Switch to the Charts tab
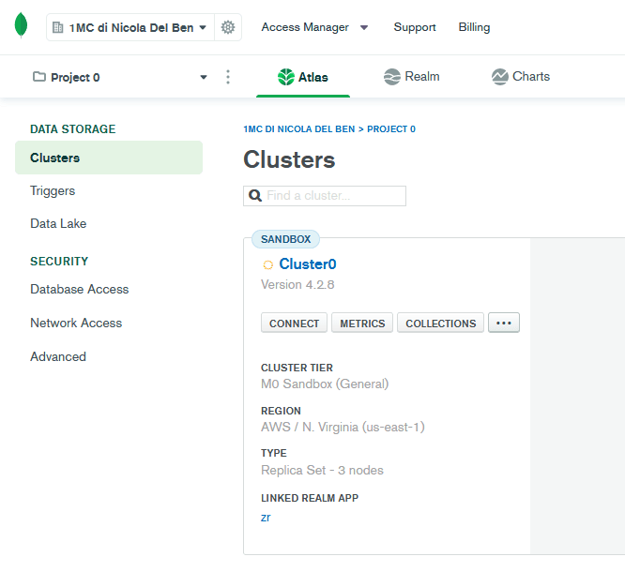 520,77
